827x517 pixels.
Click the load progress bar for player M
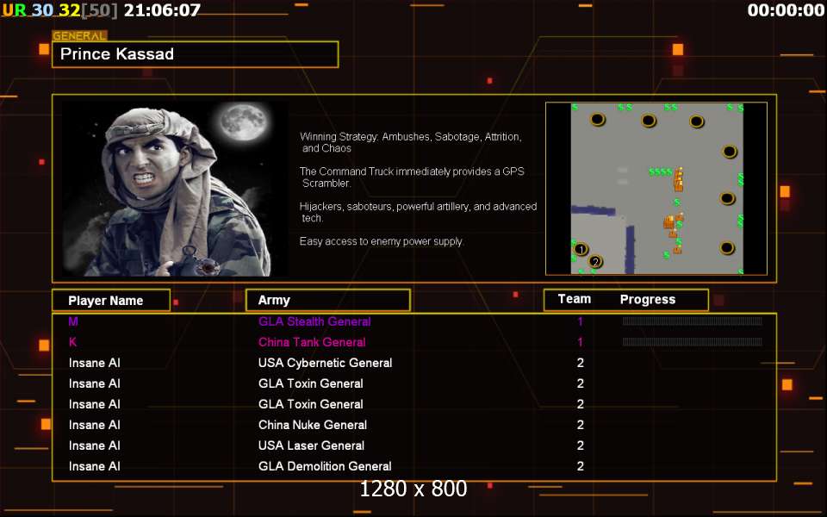click(692, 321)
